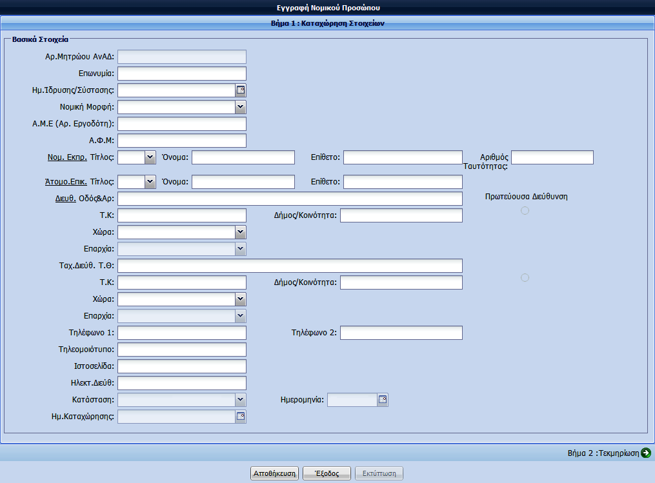Select second primary address radio near Ταχ.Διεύθ.

[x=525, y=277]
